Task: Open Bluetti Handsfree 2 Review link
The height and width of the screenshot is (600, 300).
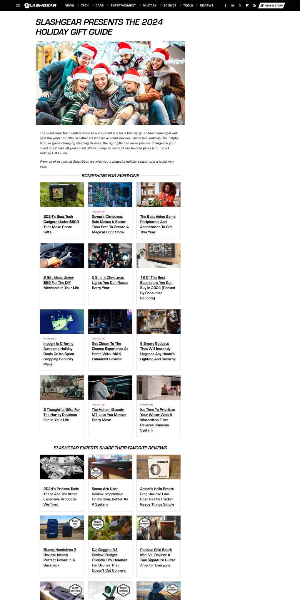Action: [x=60, y=557]
